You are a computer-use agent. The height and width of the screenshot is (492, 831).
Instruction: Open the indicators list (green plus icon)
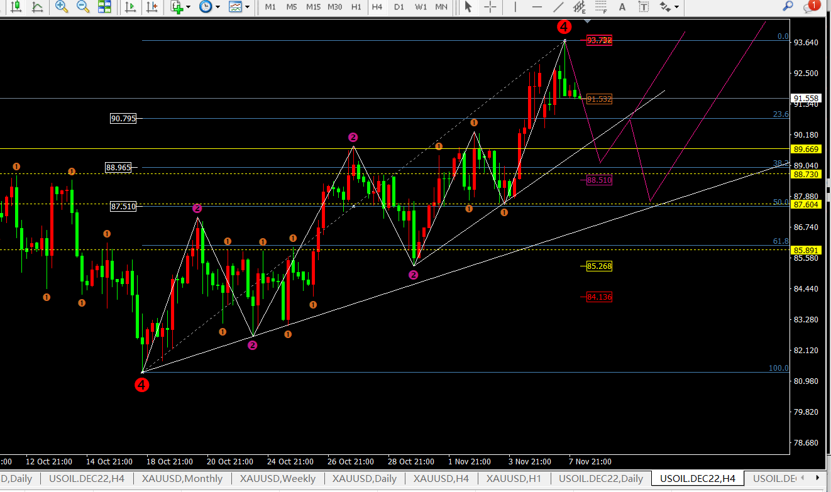[177, 7]
